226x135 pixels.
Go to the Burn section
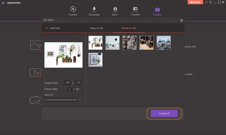pos(115,11)
